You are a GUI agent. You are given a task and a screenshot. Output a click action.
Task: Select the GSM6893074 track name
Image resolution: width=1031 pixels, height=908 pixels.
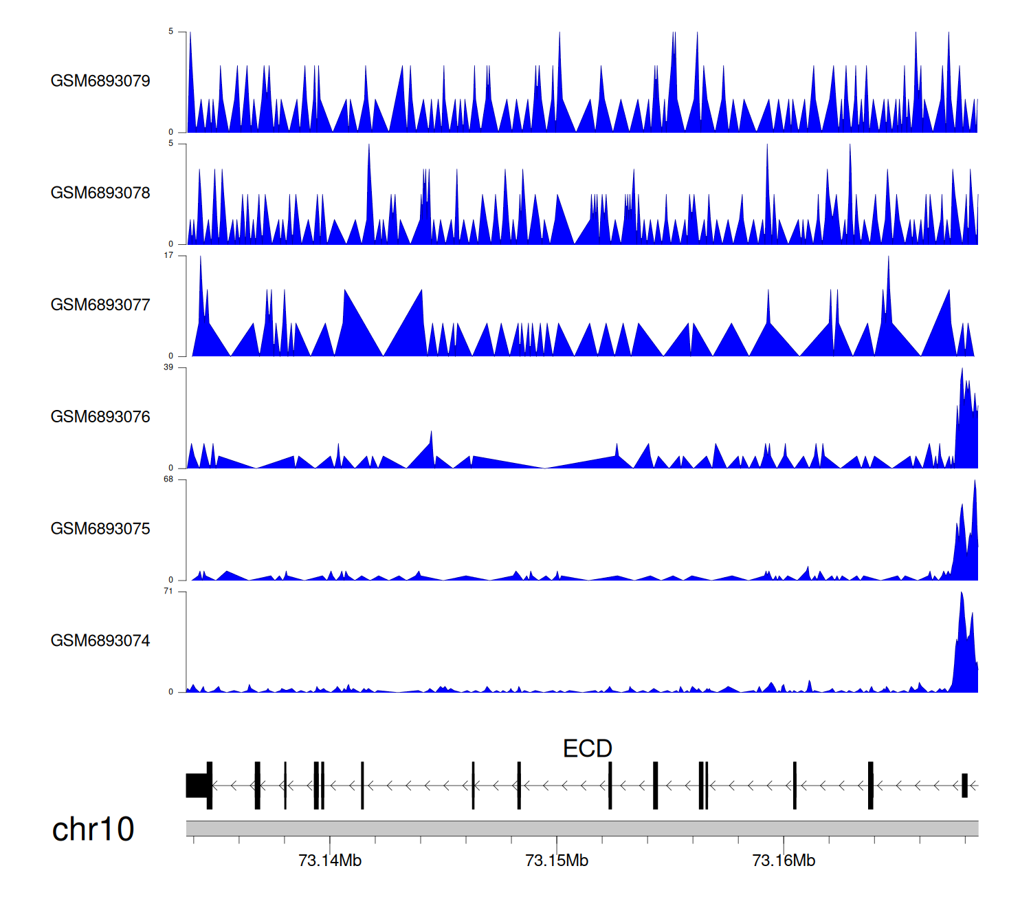point(100,641)
